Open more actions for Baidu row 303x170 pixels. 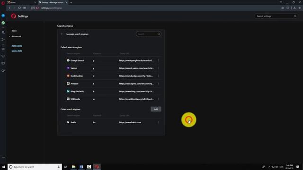(158, 122)
